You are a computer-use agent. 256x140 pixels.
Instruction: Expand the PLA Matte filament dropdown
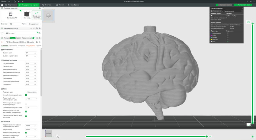(22, 33)
